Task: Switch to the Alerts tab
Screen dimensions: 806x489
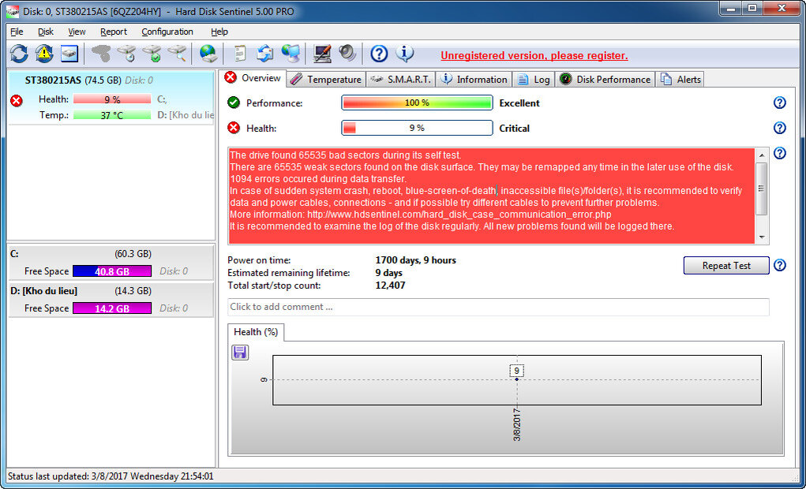Action: pyautogui.click(x=680, y=80)
